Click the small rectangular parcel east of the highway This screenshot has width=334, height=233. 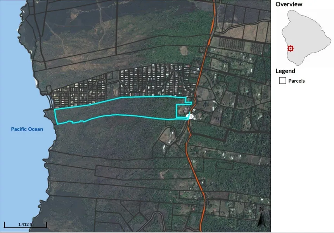(x=224, y=165)
